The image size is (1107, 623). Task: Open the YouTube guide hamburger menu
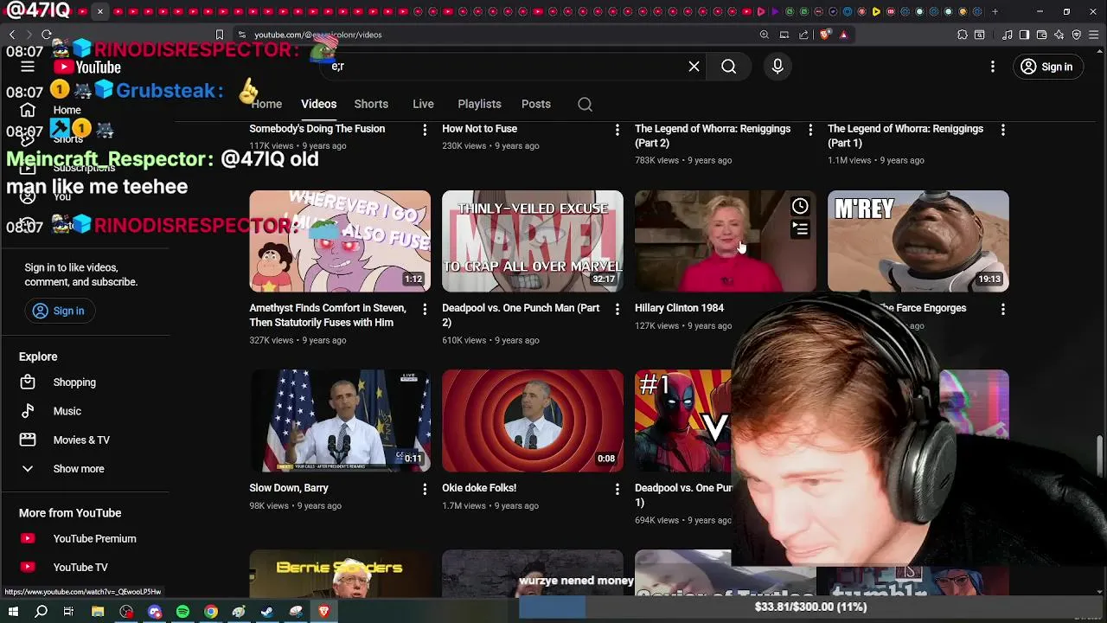[x=28, y=67]
